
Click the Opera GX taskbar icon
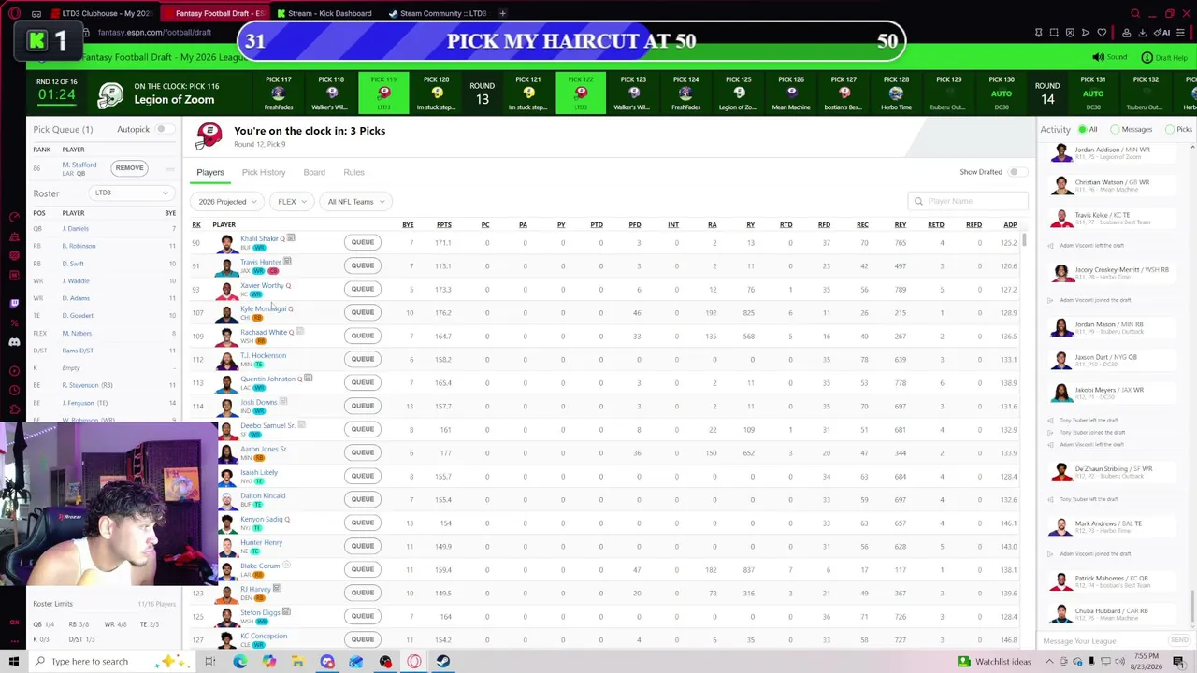point(414,661)
